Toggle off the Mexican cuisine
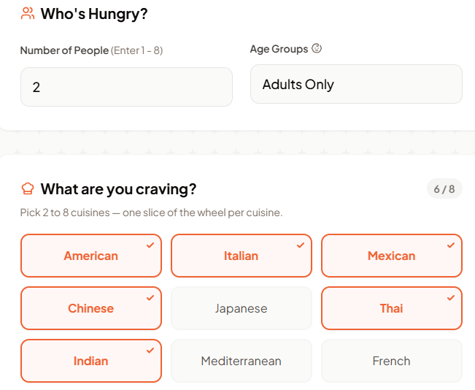The height and width of the screenshot is (390, 475). click(391, 256)
